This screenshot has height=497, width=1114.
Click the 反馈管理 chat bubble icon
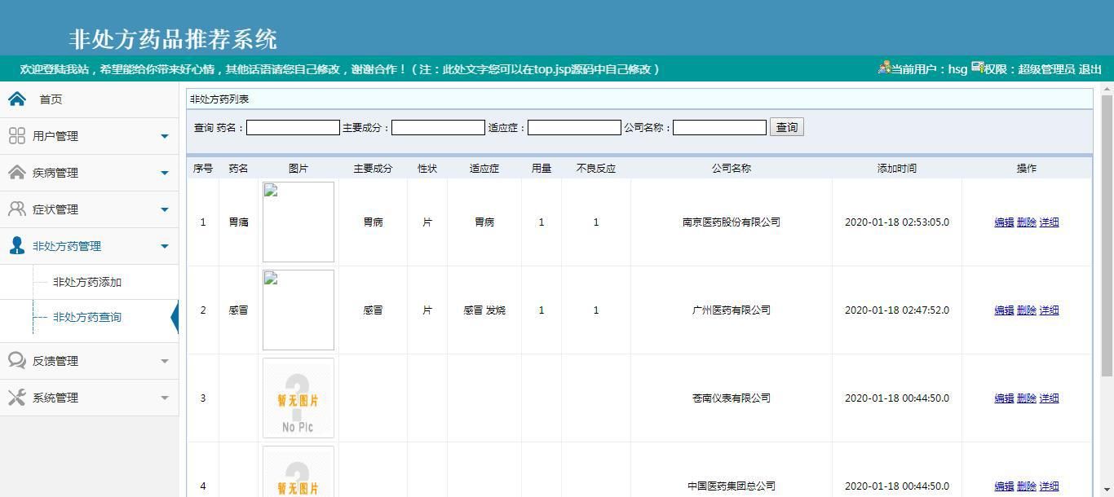point(17,361)
